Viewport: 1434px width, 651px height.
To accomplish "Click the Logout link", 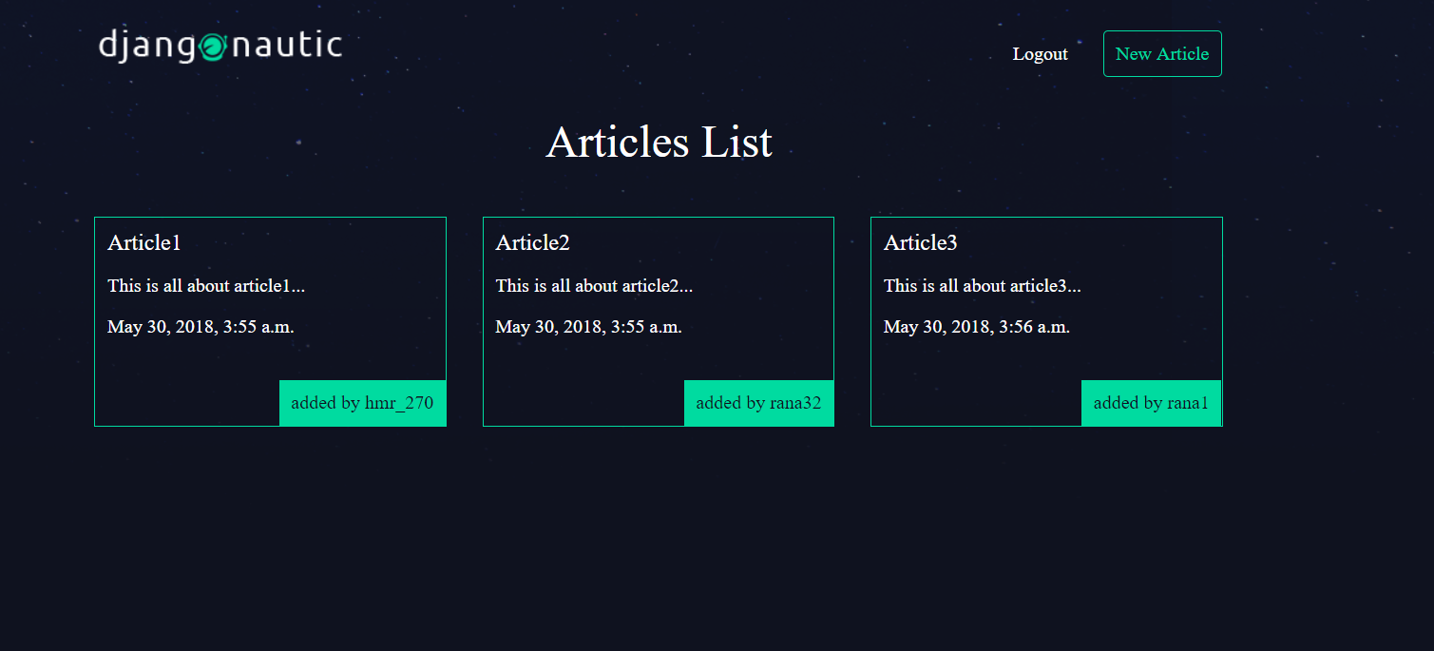I will coord(1041,54).
